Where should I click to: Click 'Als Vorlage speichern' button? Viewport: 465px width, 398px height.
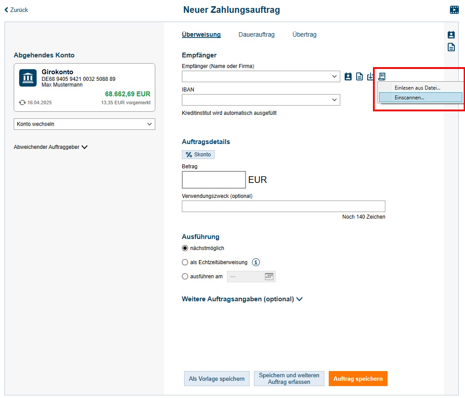coord(216,379)
